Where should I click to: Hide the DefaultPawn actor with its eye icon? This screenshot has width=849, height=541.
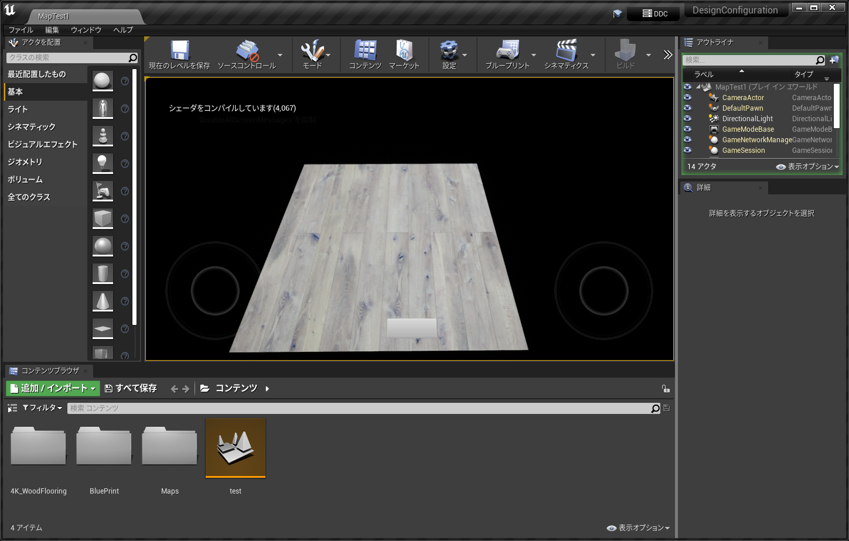tap(687, 108)
